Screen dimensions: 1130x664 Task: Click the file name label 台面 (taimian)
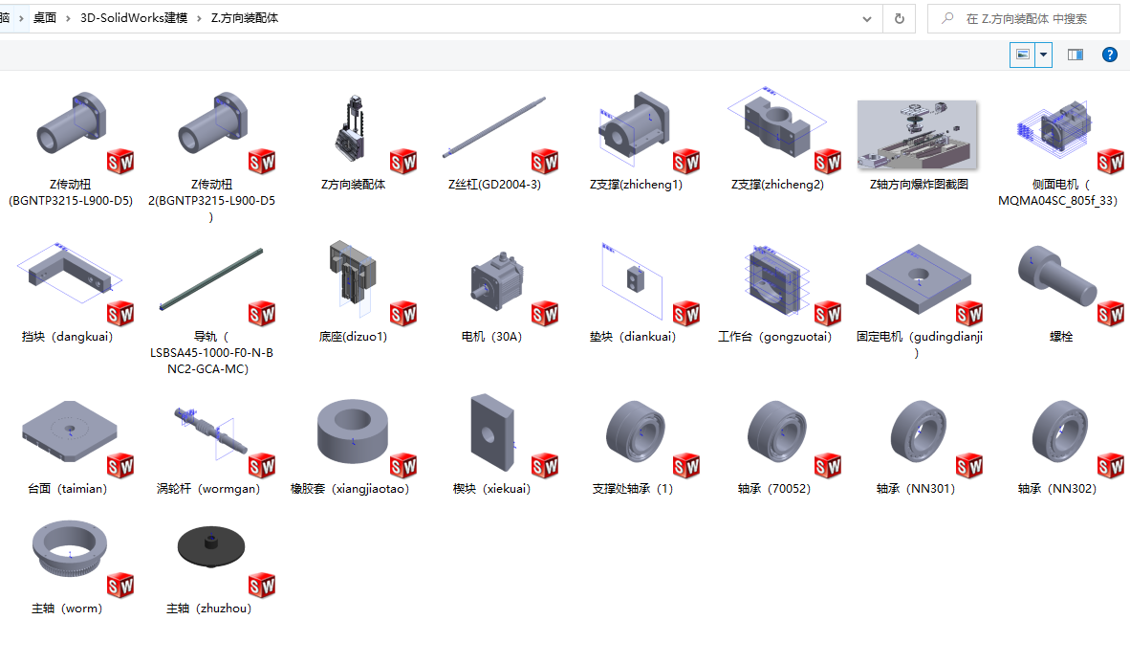(68, 489)
